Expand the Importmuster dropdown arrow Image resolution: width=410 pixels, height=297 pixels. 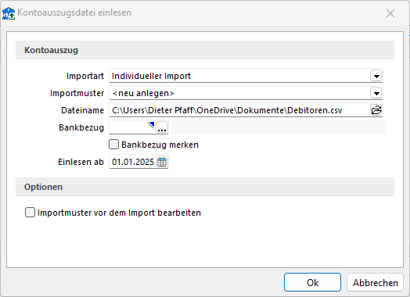click(376, 93)
